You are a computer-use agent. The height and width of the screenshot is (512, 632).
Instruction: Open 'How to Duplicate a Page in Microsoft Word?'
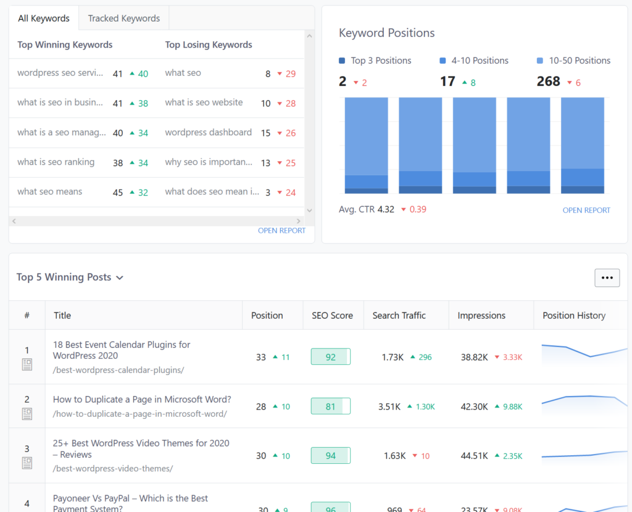[x=142, y=400]
